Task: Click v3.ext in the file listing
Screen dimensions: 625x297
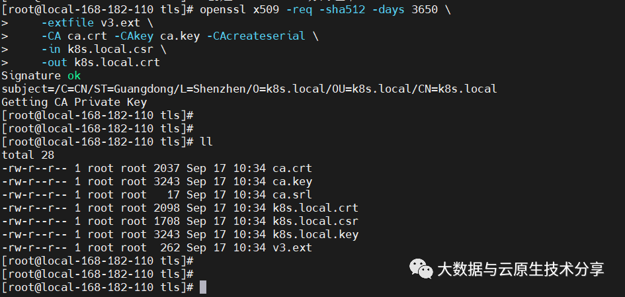Action: click(x=292, y=247)
